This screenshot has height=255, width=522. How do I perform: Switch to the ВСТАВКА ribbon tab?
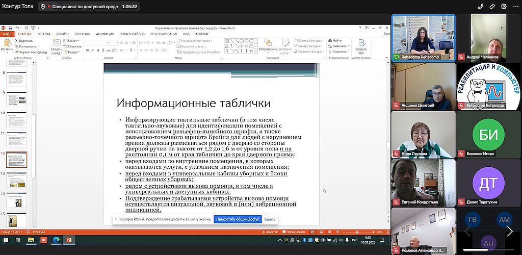43,34
